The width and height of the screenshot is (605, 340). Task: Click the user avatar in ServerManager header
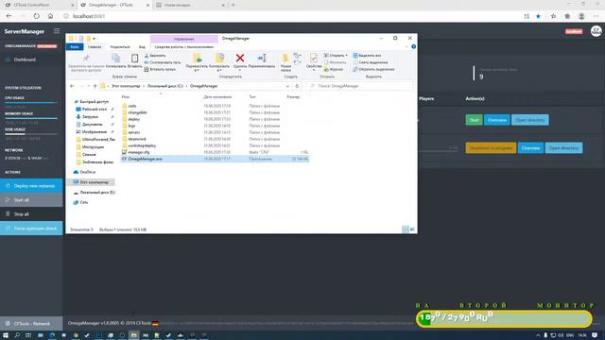pos(596,31)
